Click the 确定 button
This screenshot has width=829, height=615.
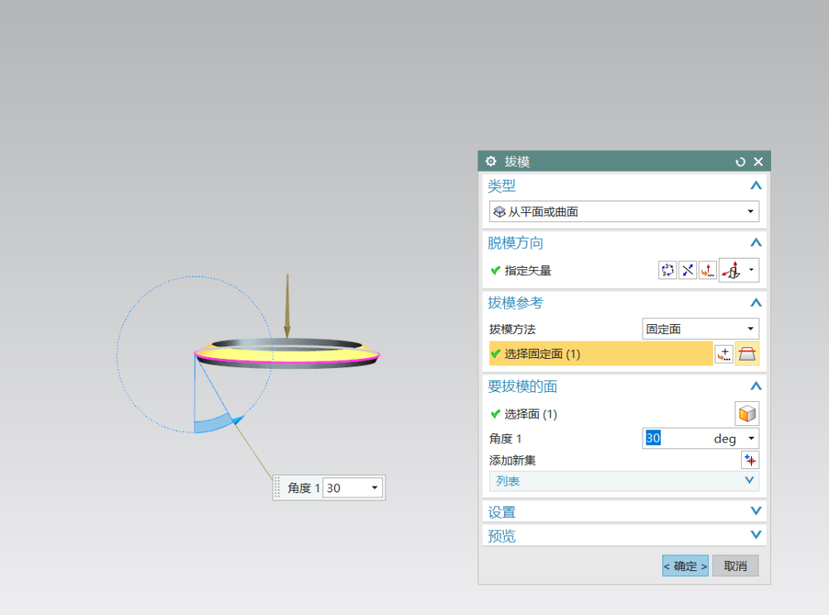click(685, 566)
